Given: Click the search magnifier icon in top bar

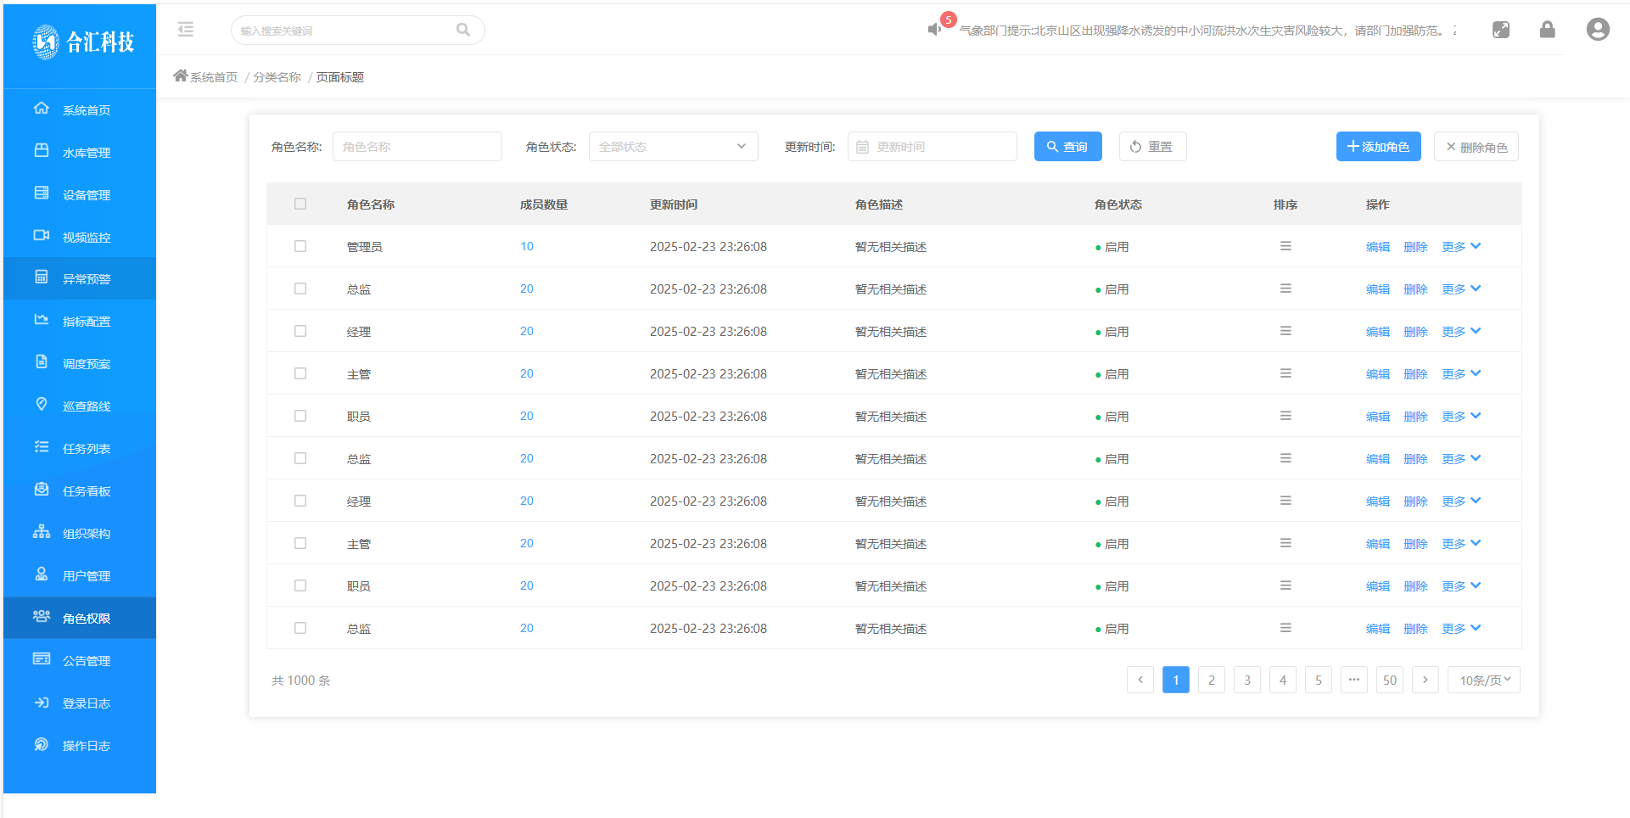Looking at the screenshot, I should (x=463, y=30).
